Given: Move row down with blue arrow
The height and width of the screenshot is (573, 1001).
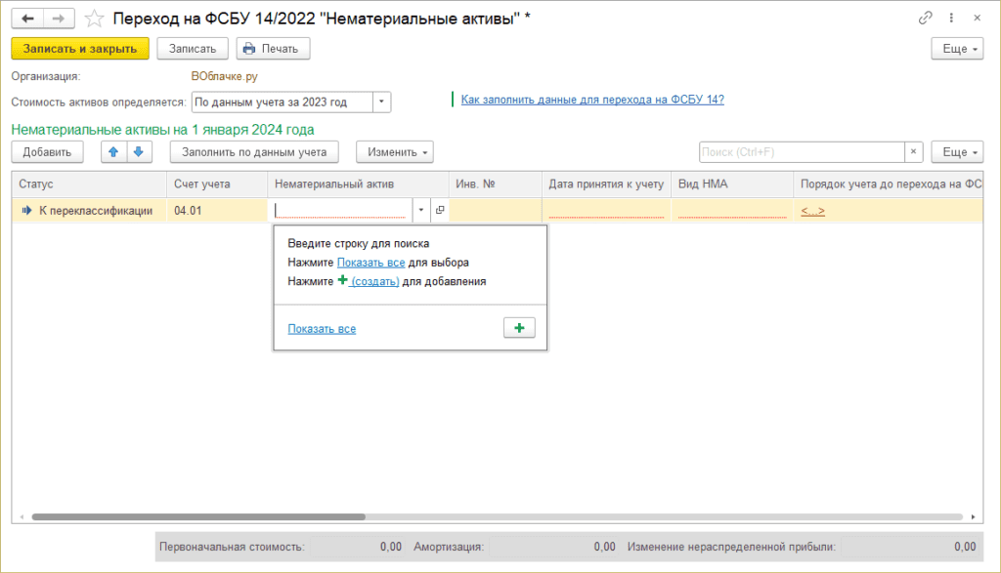Looking at the screenshot, I should 139,151.
